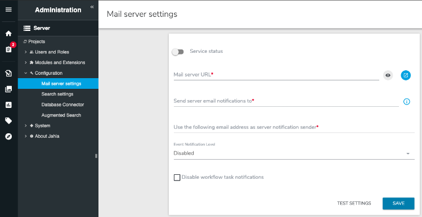Expand the Modules and Extensions node

point(26,62)
